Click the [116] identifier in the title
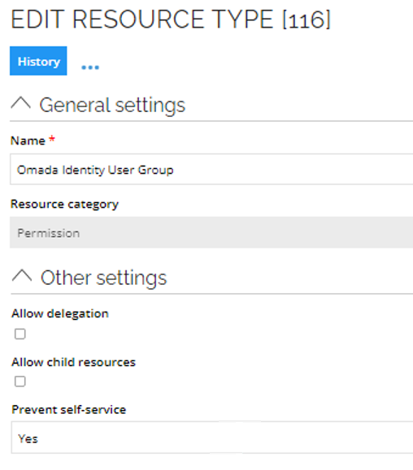The image size is (413, 470). 306,19
